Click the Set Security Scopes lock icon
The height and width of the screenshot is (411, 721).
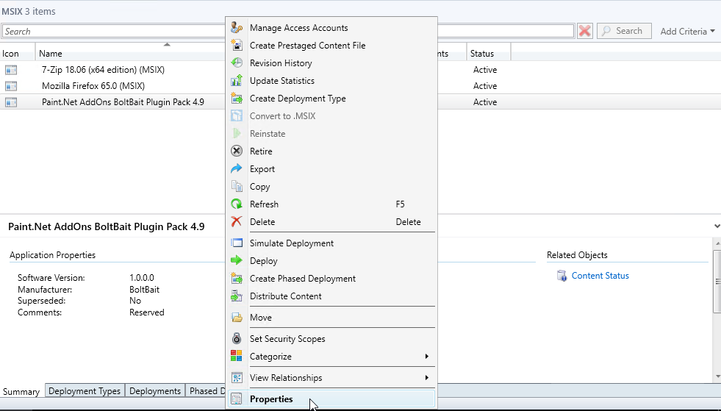(236, 339)
